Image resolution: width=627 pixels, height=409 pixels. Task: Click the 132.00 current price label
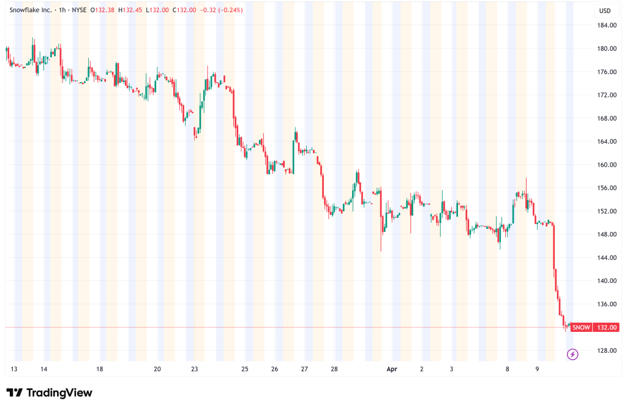(x=607, y=328)
